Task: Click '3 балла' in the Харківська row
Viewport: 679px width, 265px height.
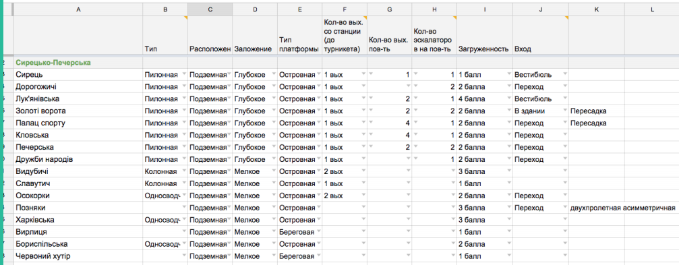Action: pyautogui.click(x=471, y=220)
